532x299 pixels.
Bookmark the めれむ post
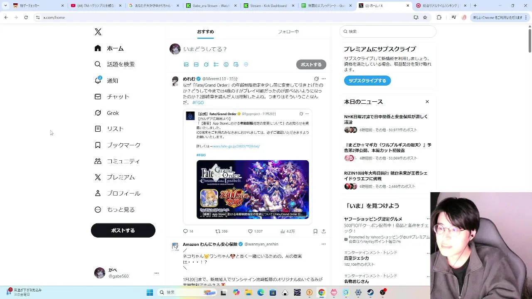[x=315, y=231]
